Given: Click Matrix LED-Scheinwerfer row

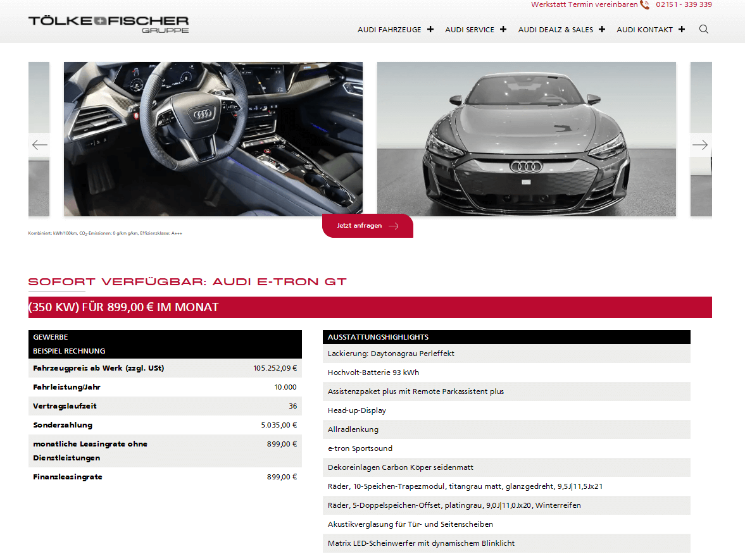Looking at the screenshot, I should pyautogui.click(x=506, y=543).
